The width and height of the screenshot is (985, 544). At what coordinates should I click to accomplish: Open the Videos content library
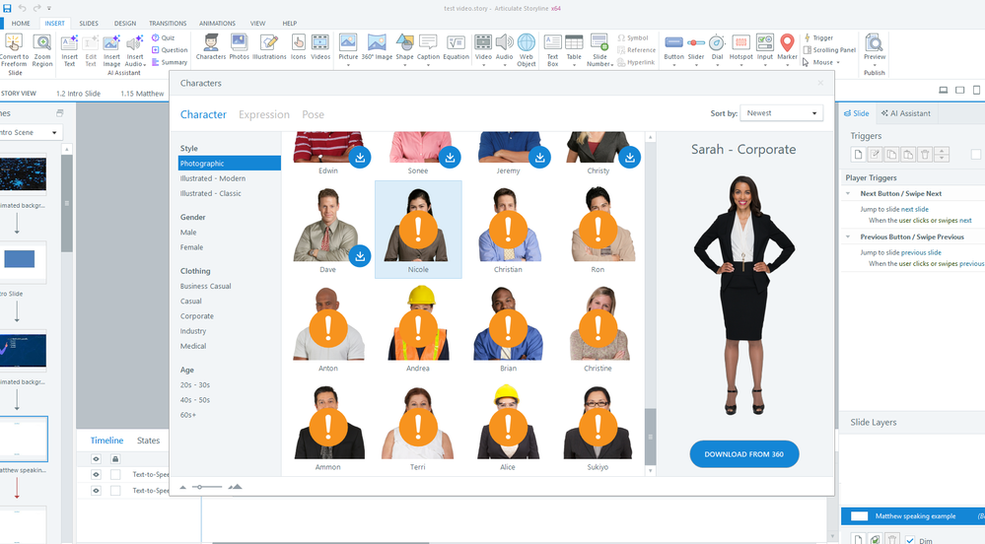320,47
